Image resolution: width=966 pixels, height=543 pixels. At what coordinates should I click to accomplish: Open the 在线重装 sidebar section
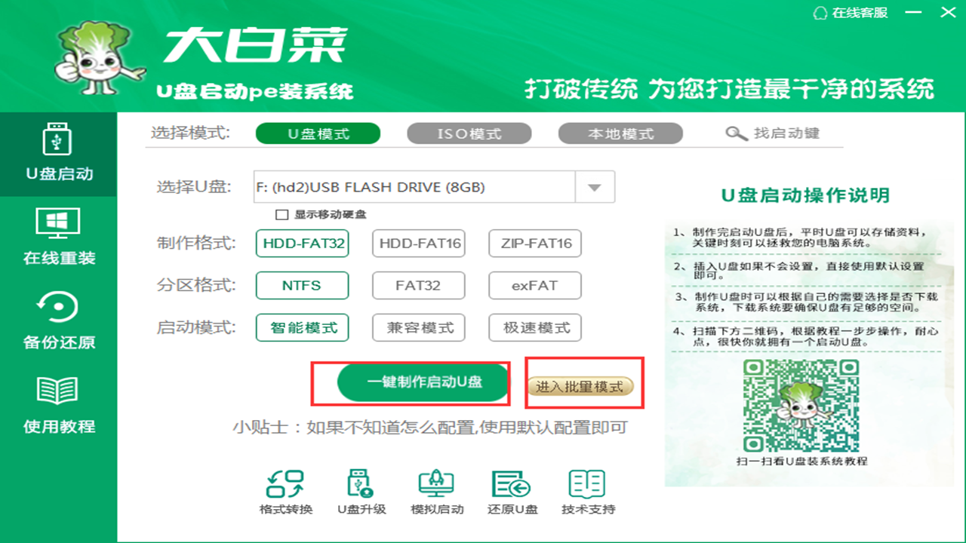pos(59,238)
